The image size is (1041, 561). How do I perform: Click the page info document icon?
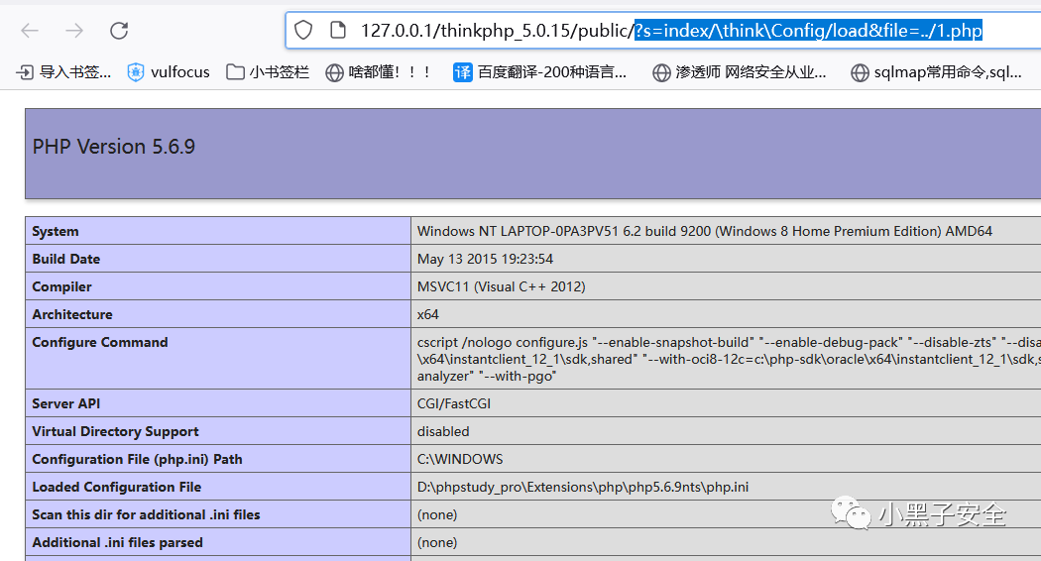coord(338,31)
